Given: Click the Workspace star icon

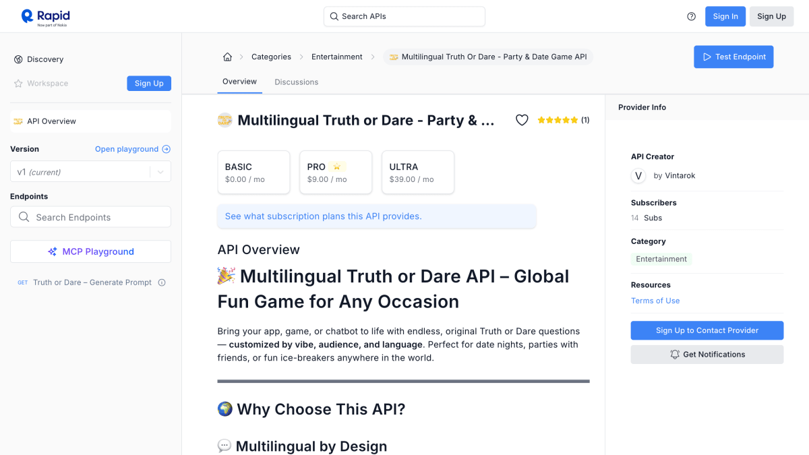Looking at the screenshot, I should click(18, 84).
